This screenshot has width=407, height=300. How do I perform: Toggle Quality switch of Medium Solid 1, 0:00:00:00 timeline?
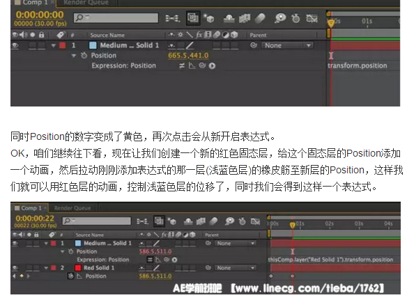click(x=190, y=45)
